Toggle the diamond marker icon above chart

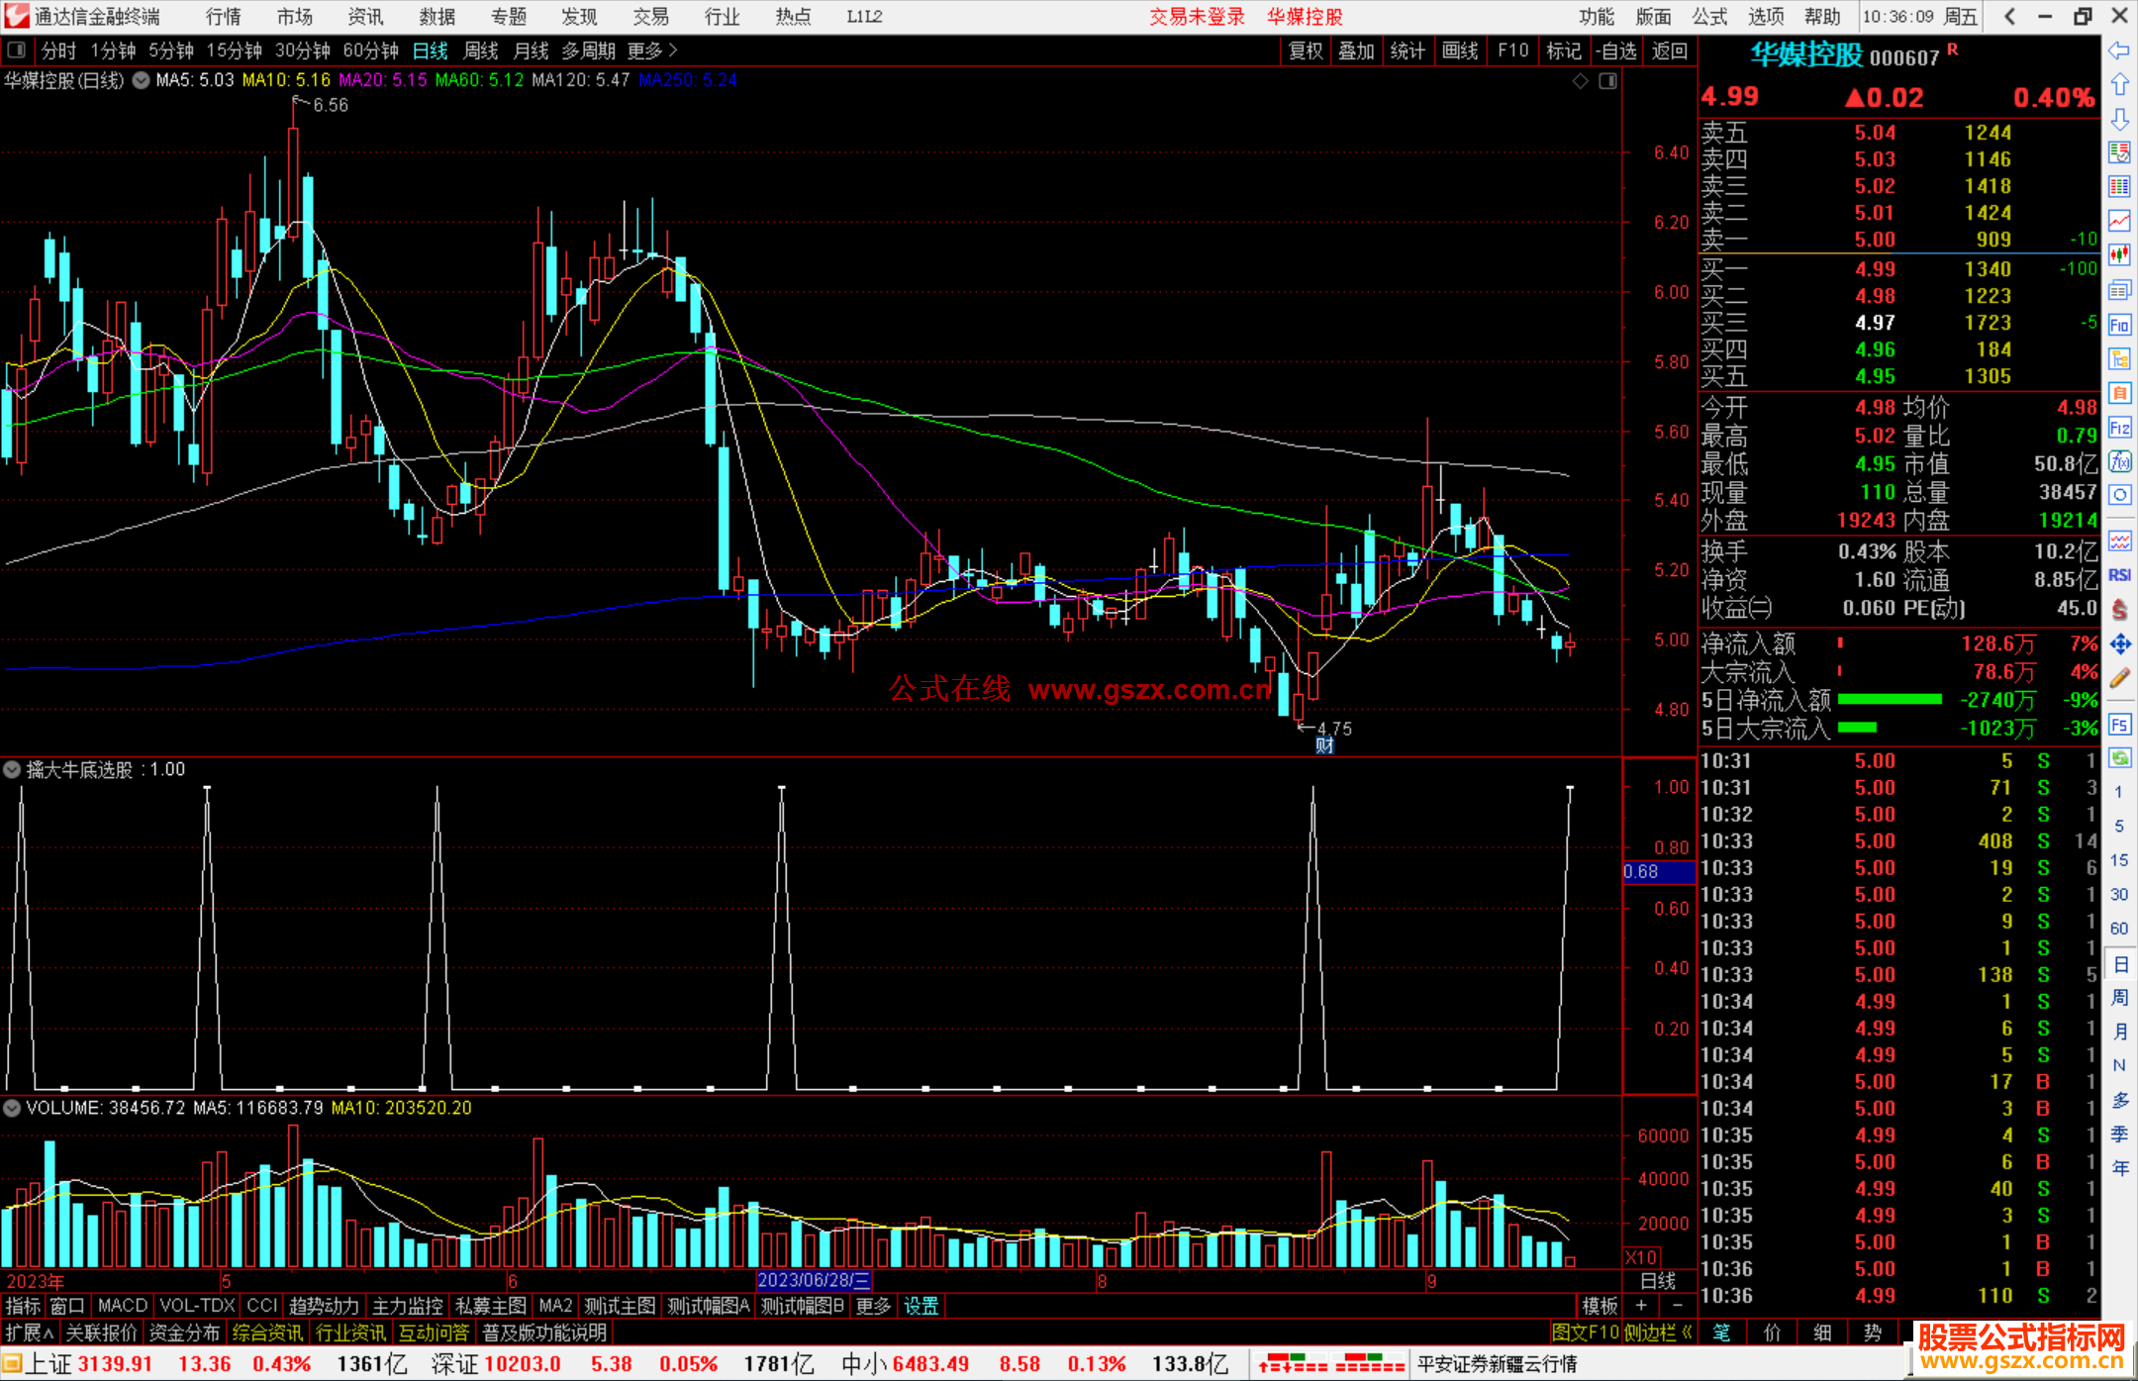(x=1581, y=81)
